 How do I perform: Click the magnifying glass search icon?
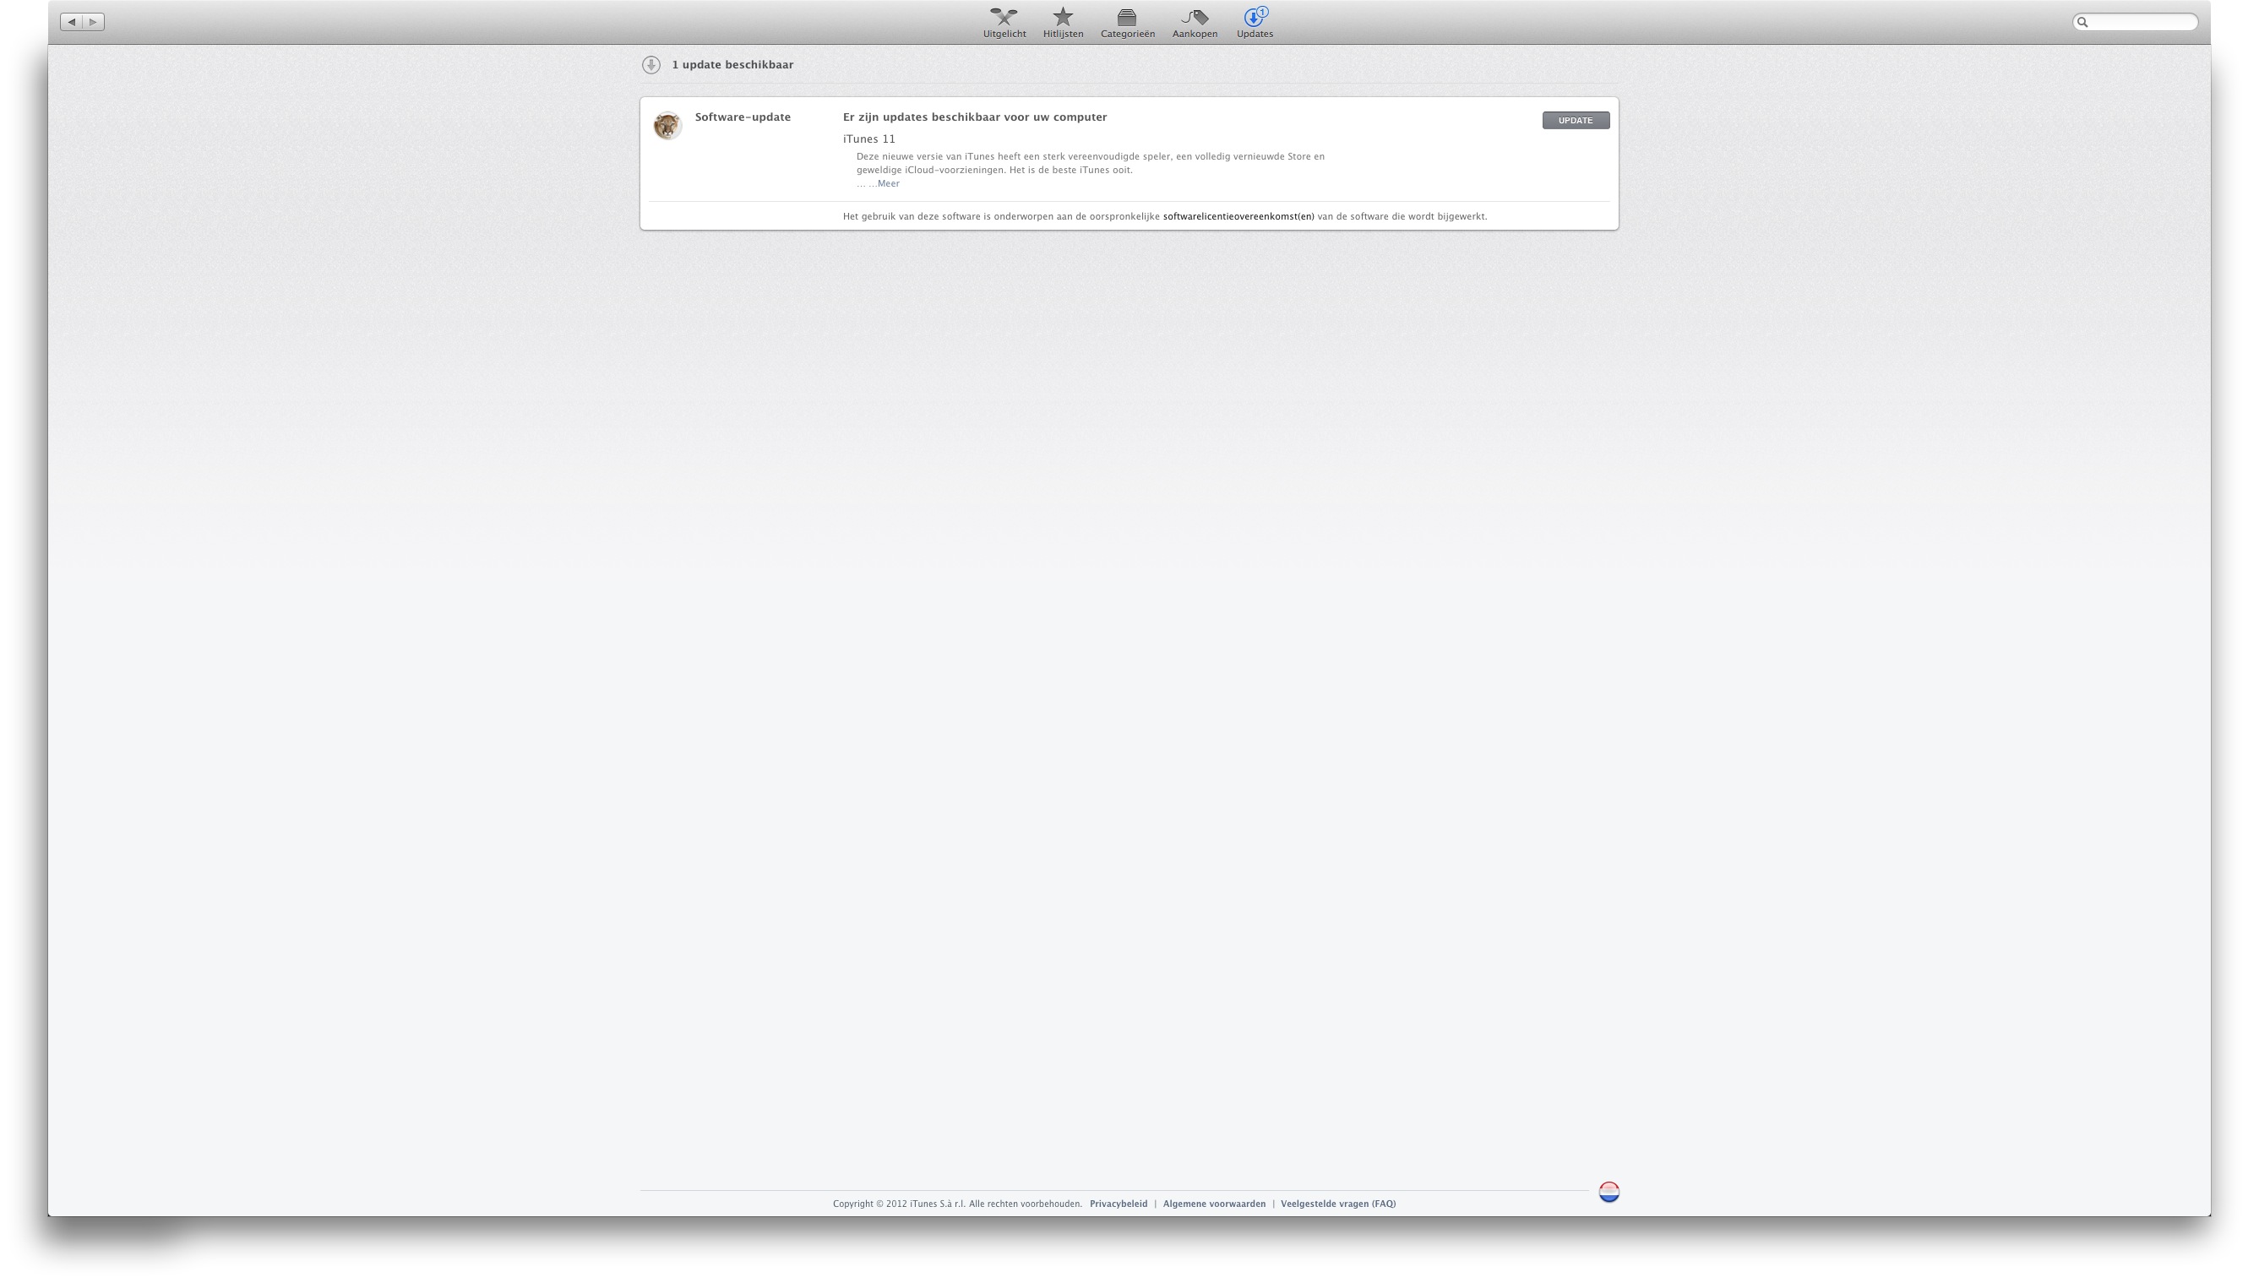[2082, 22]
